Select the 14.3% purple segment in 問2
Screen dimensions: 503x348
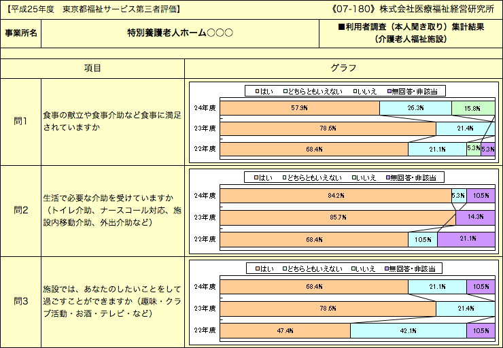[x=475, y=217]
